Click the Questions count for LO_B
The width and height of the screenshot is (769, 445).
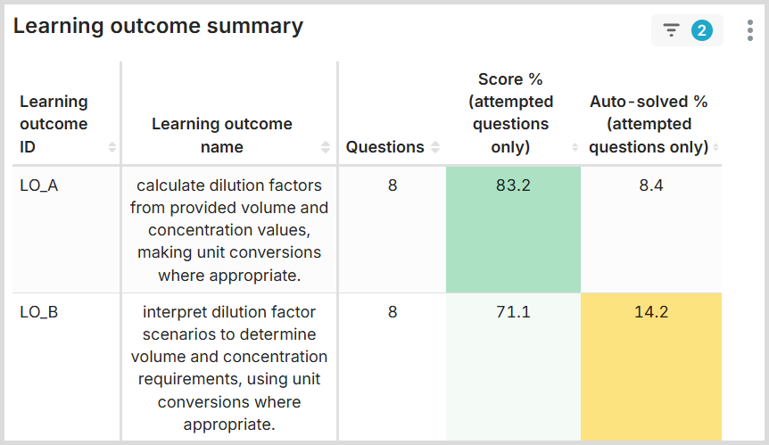point(393,312)
